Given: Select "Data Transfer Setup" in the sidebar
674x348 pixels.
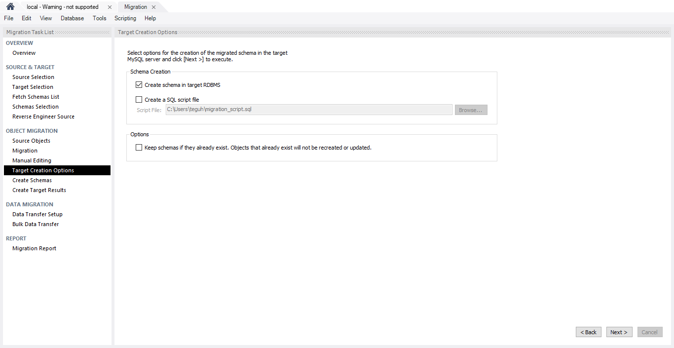Looking at the screenshot, I should (37, 214).
